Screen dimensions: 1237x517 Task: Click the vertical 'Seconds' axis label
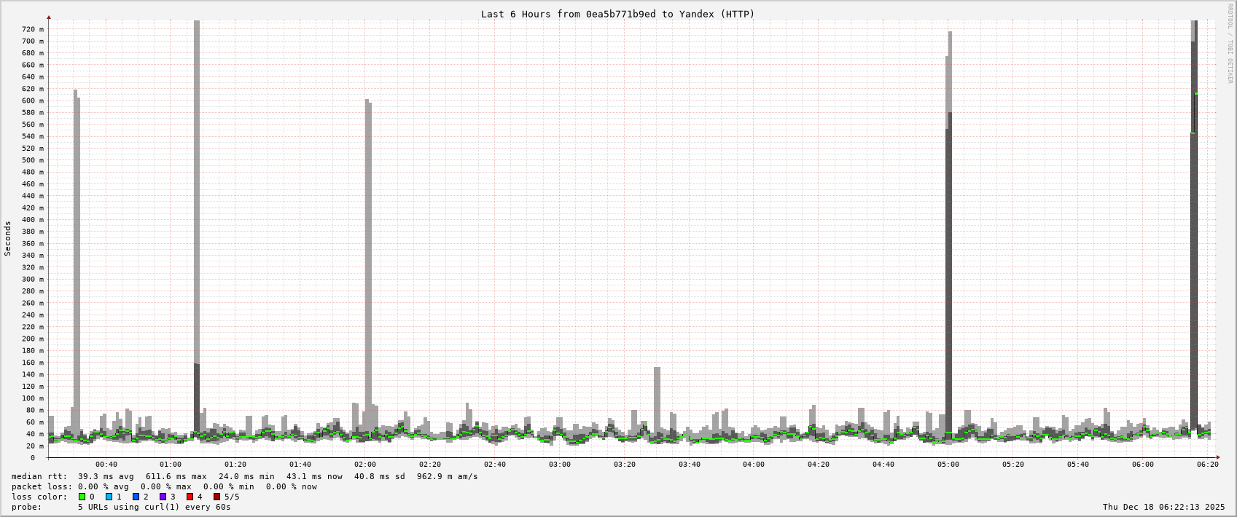8,239
